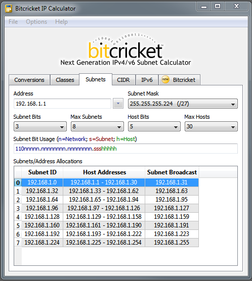Select the Subnets tab

96,79
